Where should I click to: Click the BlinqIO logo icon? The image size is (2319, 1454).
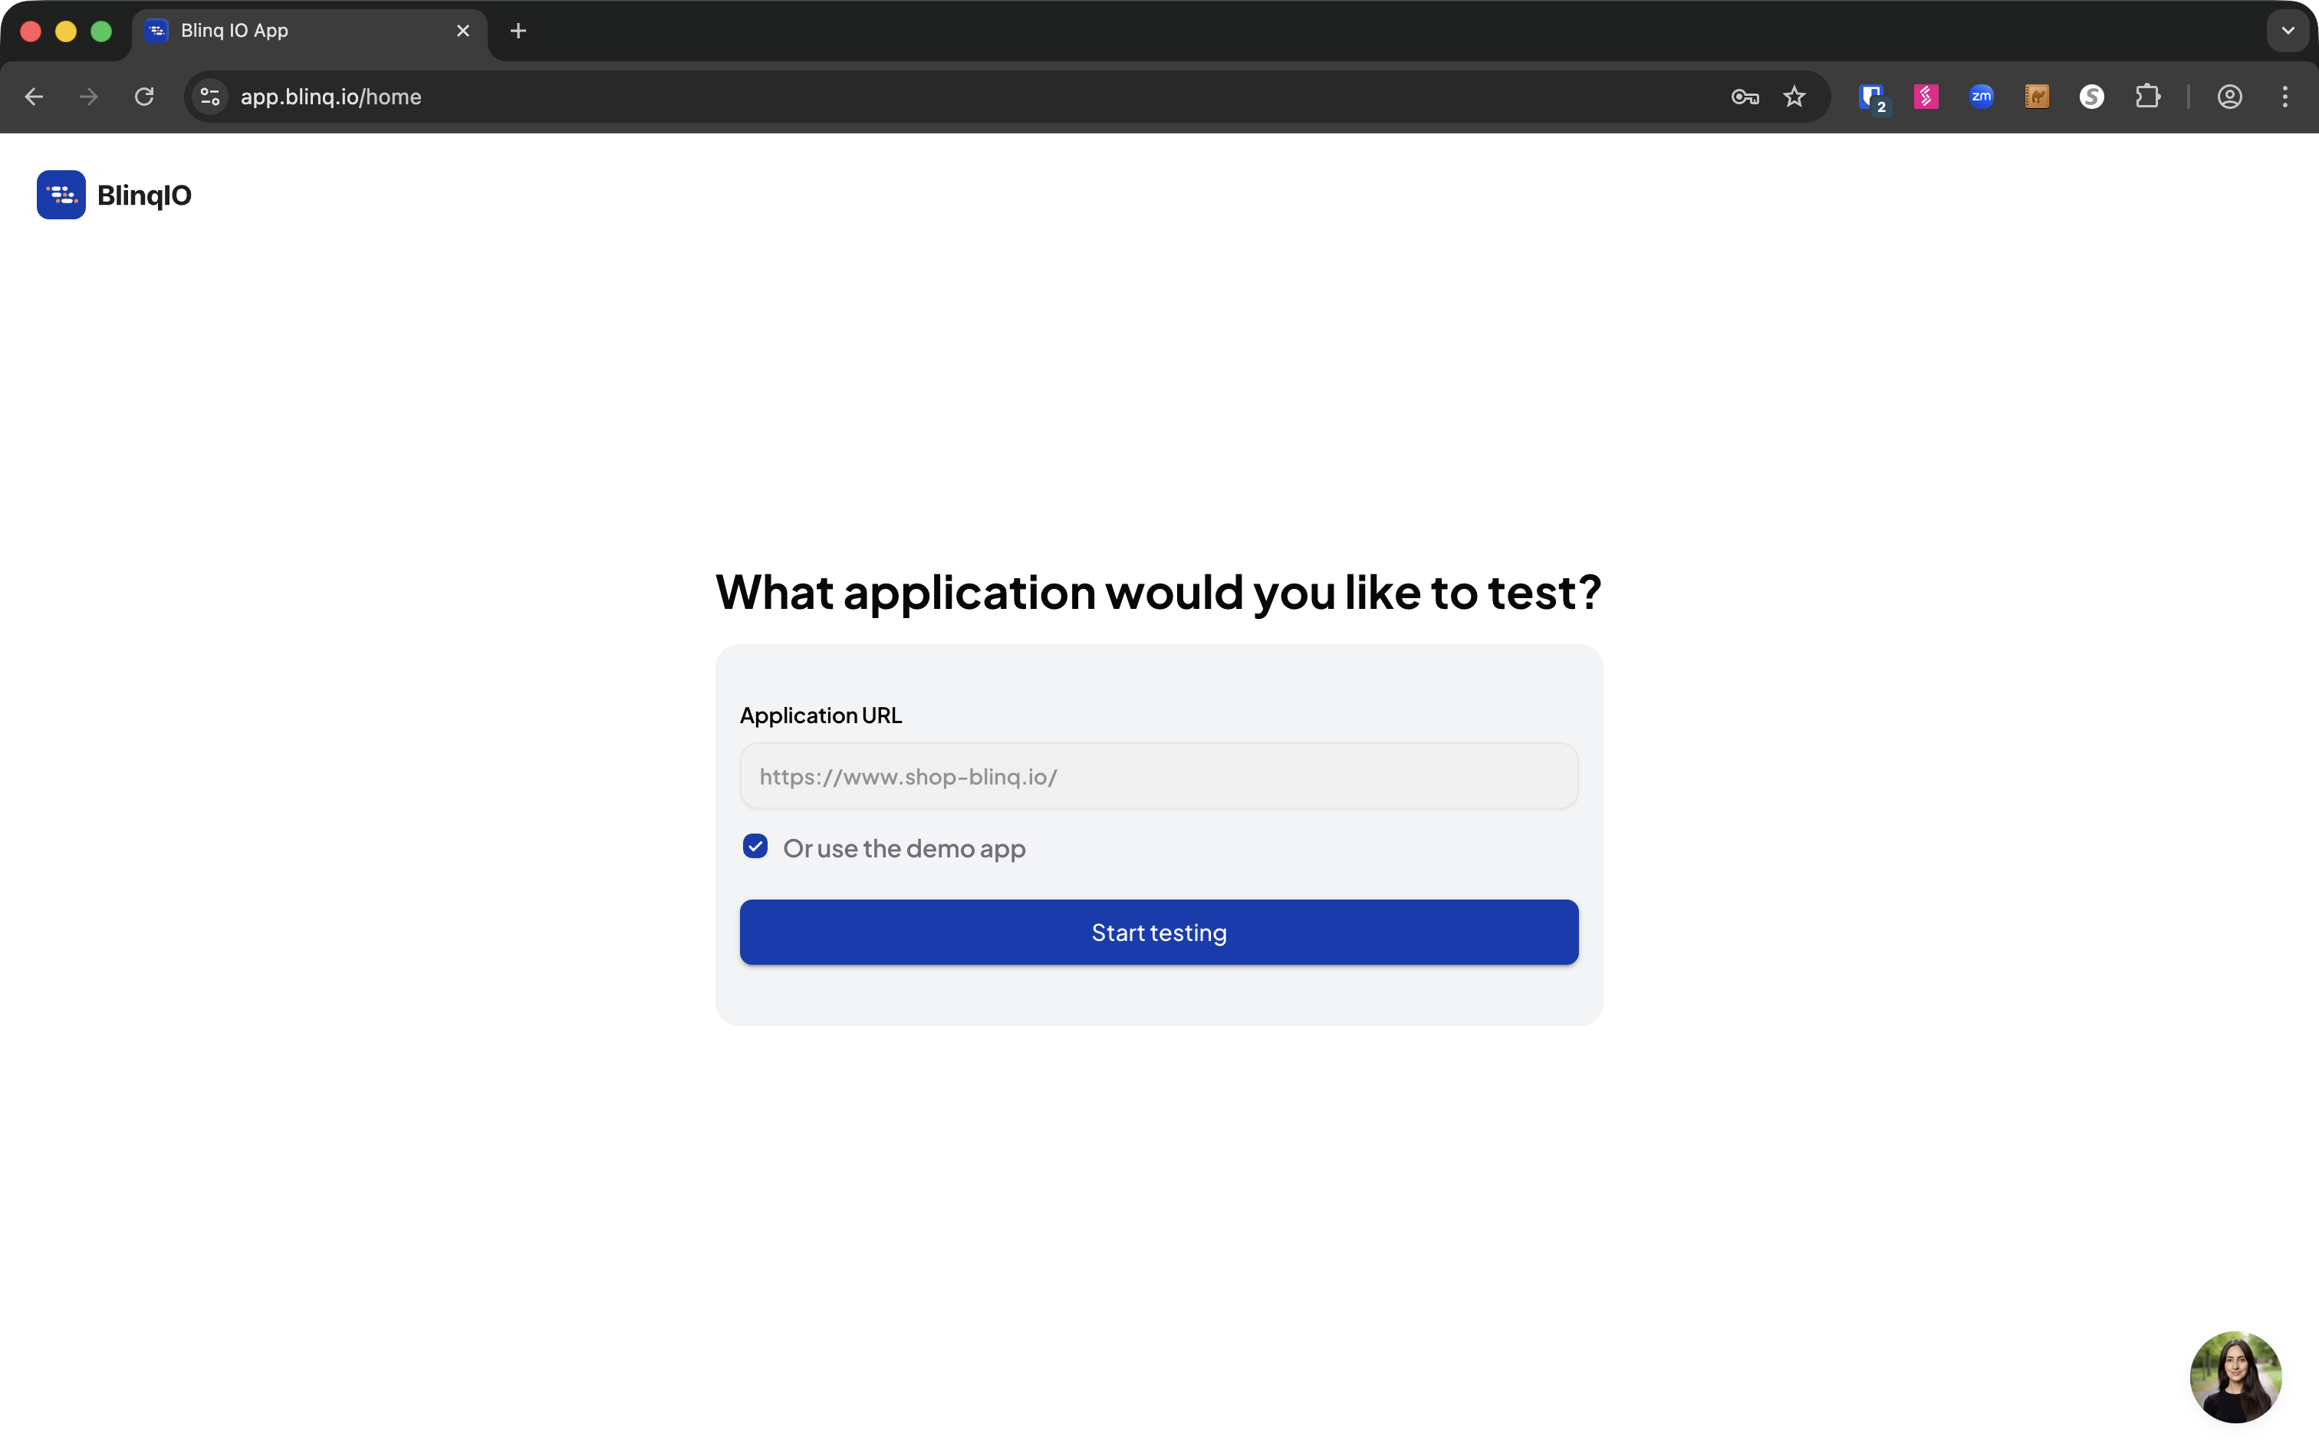point(61,196)
